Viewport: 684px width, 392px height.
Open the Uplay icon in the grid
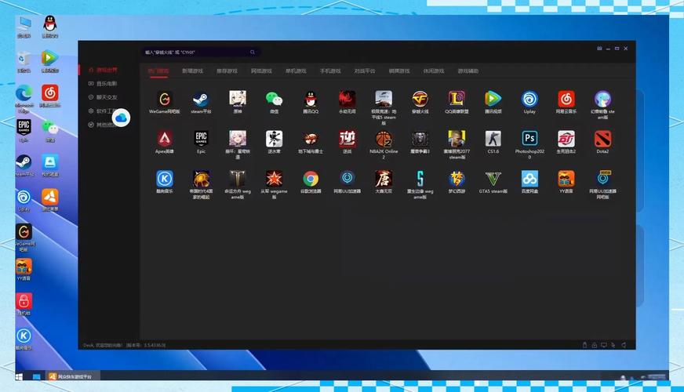click(530, 99)
